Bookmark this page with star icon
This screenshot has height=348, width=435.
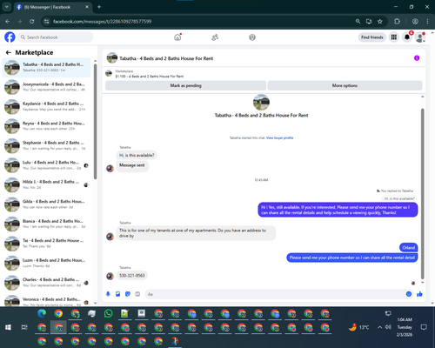[380, 21]
